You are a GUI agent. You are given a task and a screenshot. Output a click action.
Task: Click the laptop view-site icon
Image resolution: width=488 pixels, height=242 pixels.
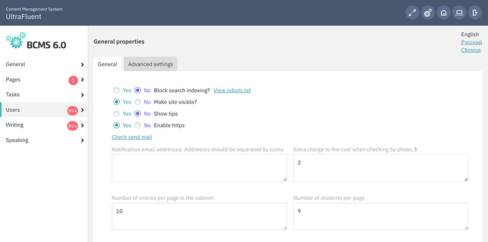pos(459,13)
